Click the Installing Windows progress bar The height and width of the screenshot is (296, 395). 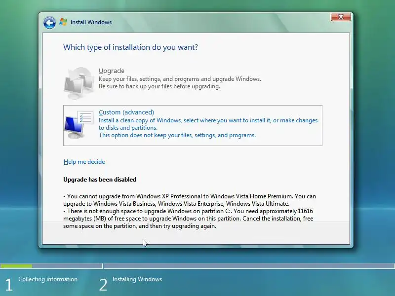click(x=249, y=266)
